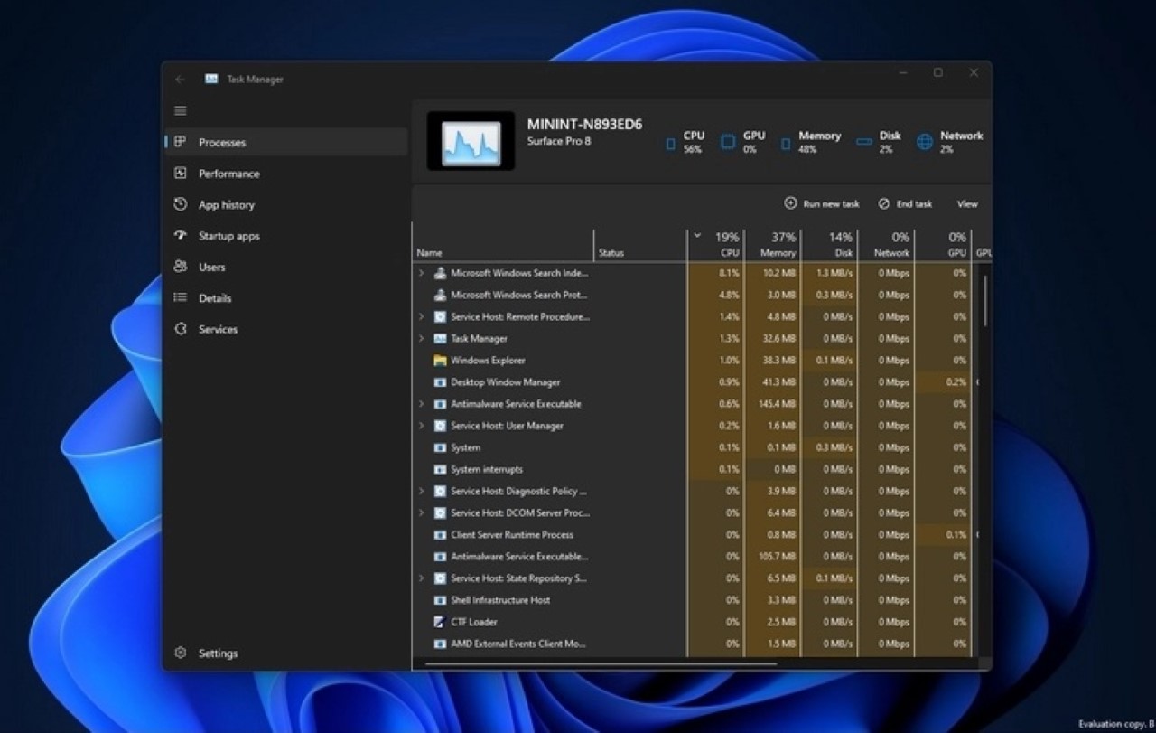Click the App history clock icon
This screenshot has height=733, width=1156.
pos(181,204)
